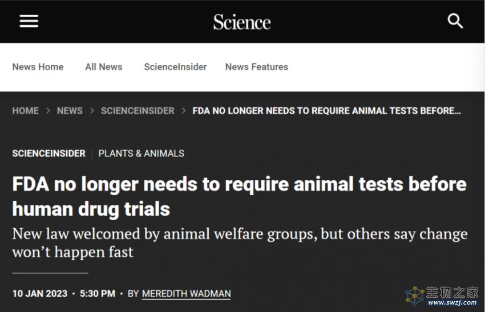Click chevron after NEWS breadcrumb
Viewport: 485px width, 312px height.
pyautogui.click(x=92, y=111)
